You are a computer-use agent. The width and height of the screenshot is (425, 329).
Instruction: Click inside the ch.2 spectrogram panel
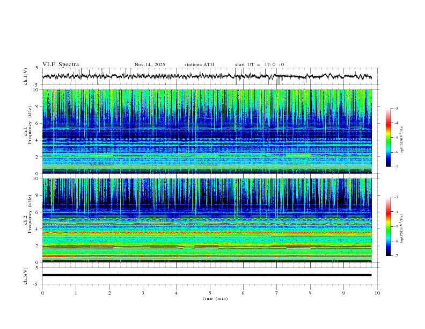tap(209, 220)
